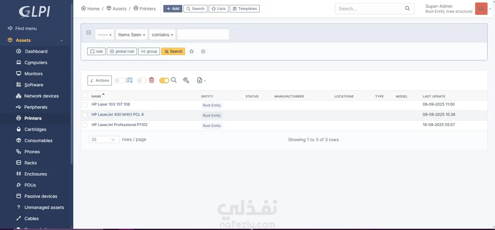This screenshot has width=495, height=230.
Task: Open the dashed logical-operator dropdown
Action: click(x=105, y=35)
